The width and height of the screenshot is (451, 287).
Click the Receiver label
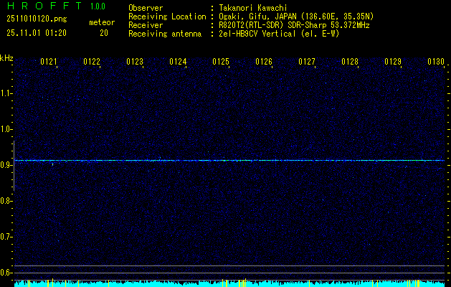click(x=146, y=25)
